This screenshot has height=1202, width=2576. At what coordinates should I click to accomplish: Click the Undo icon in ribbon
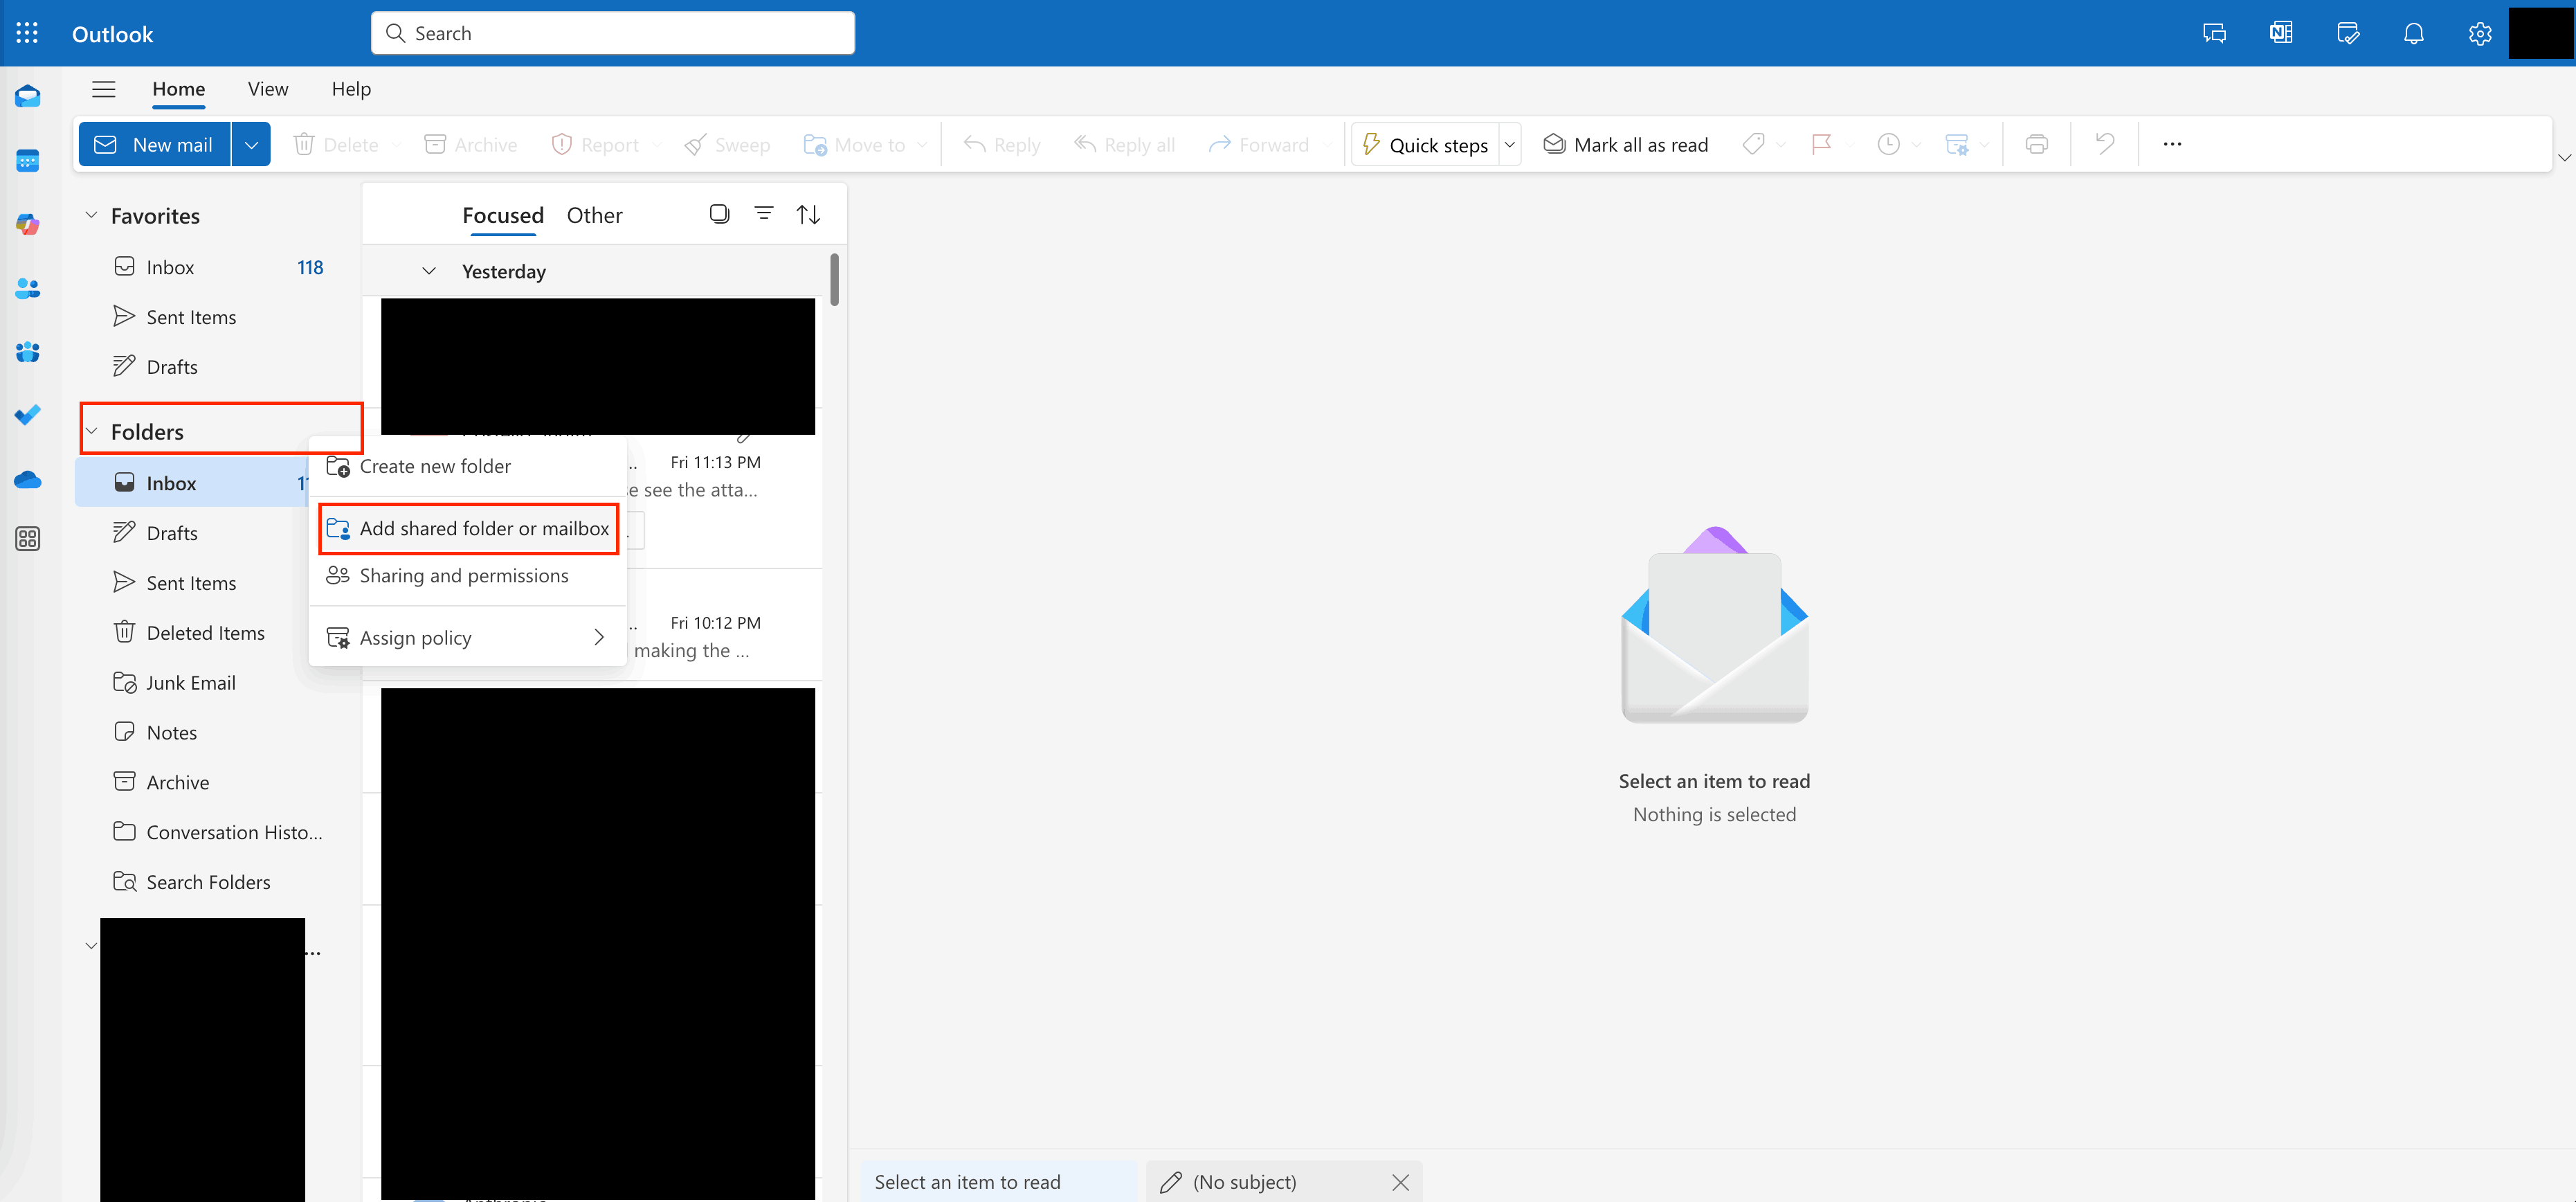tap(2105, 144)
